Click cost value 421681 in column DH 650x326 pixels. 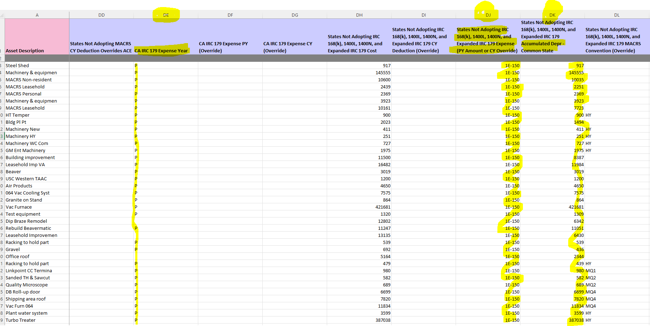tap(359, 207)
